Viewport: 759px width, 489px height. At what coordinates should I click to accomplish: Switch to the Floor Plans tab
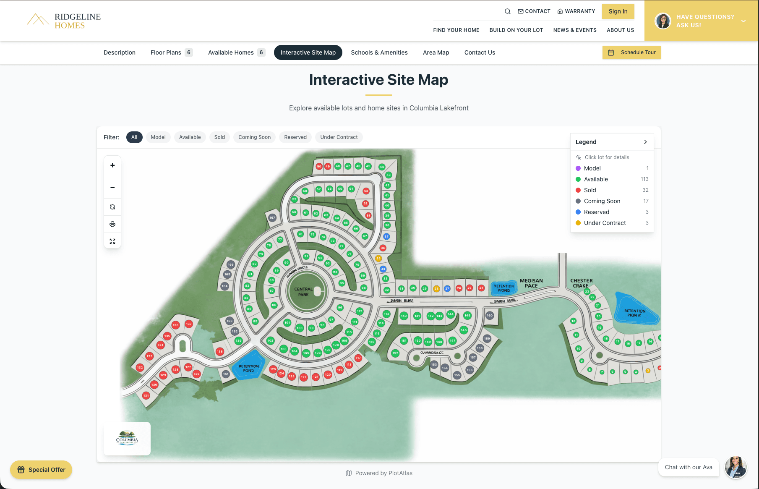coord(166,52)
